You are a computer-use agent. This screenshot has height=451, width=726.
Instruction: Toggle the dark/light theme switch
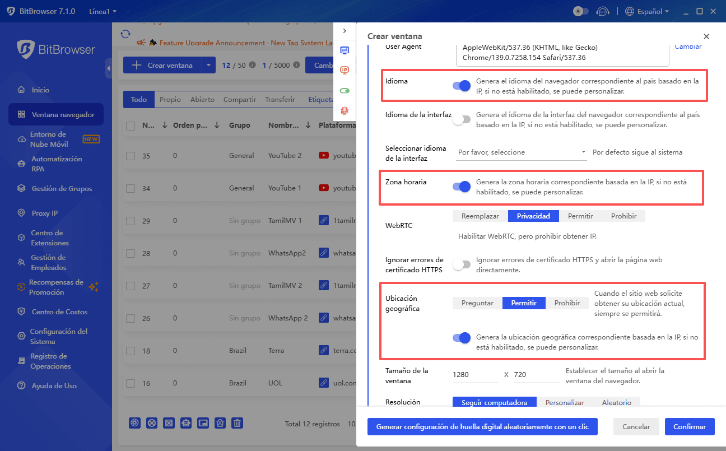tap(581, 11)
